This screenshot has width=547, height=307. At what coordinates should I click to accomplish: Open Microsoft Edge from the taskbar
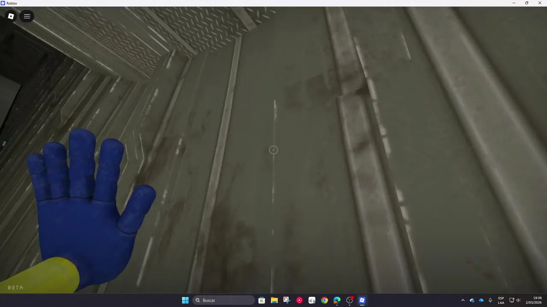(x=337, y=300)
